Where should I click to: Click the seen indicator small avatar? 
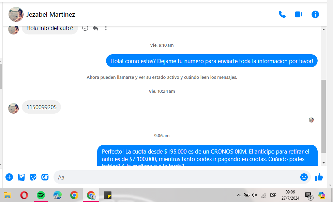(x=311, y=120)
